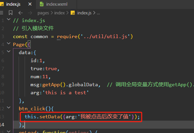Viewport: 194px width, 133px height.
Task: Go back with the left arrow
Action: [21, 13]
